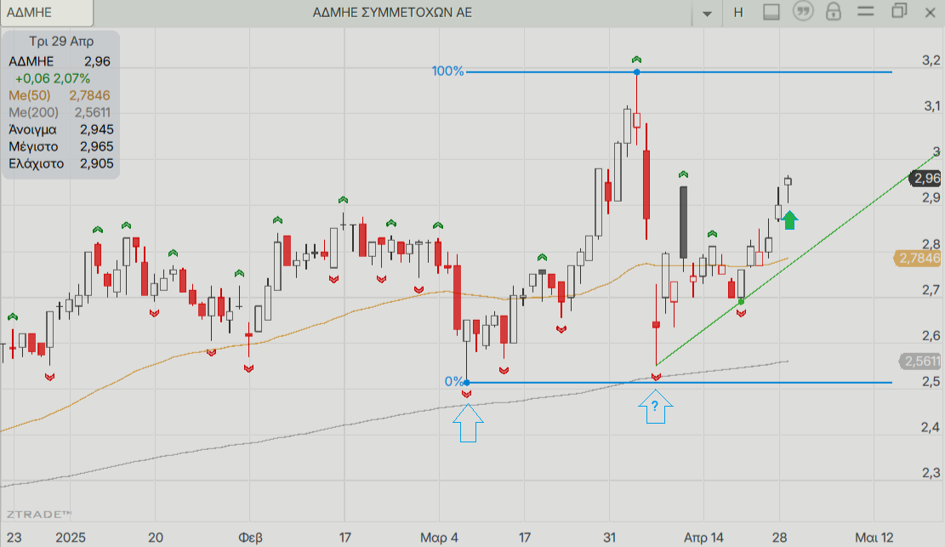This screenshot has width=945, height=547.
Task: Click the 200-day average tag 2,5611
Action: click(x=920, y=362)
